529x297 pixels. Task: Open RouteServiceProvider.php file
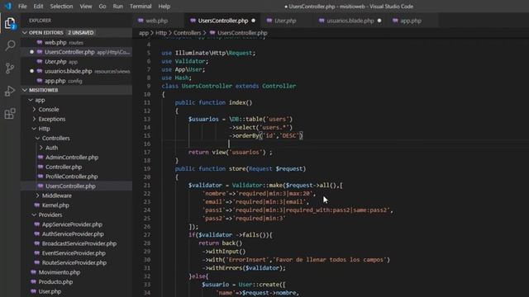pos(74,262)
